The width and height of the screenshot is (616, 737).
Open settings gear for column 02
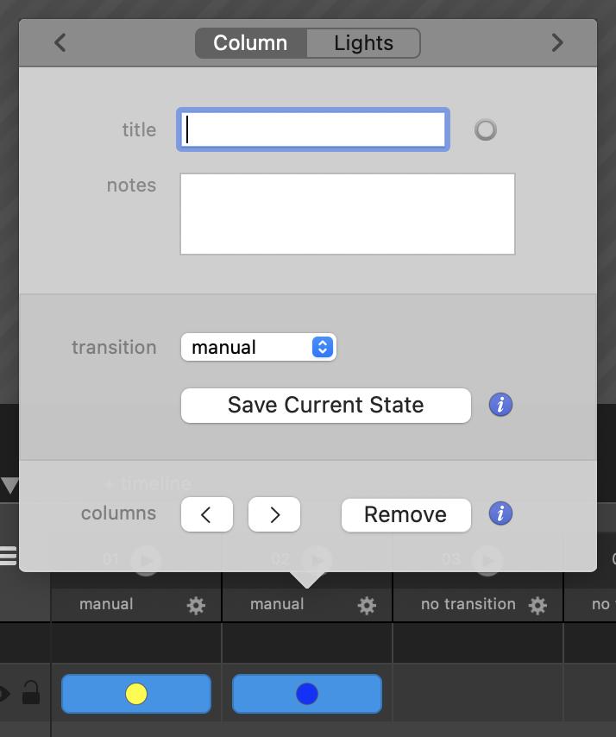[x=367, y=606]
